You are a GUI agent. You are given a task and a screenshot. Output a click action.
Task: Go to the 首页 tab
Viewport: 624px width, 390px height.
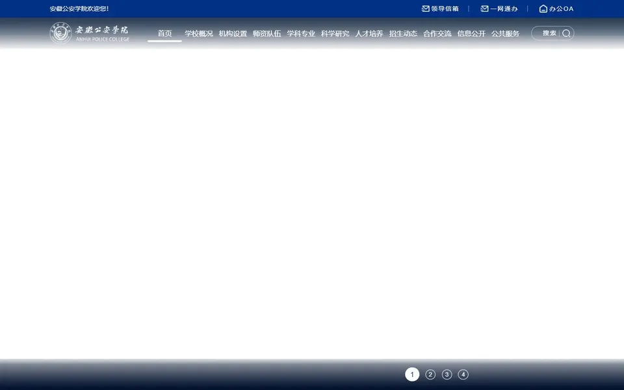coord(164,33)
